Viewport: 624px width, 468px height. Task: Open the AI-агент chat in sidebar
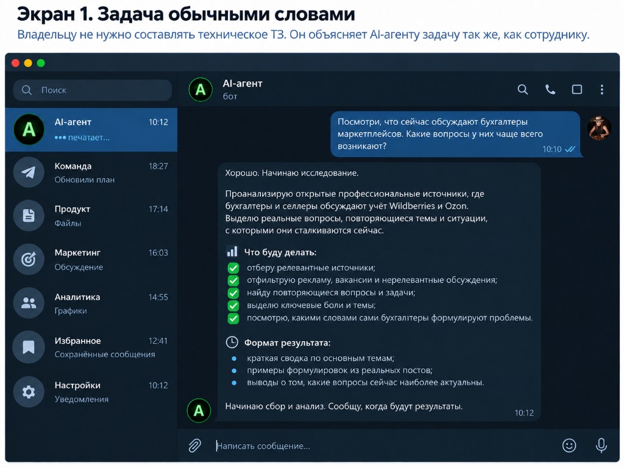tap(91, 130)
